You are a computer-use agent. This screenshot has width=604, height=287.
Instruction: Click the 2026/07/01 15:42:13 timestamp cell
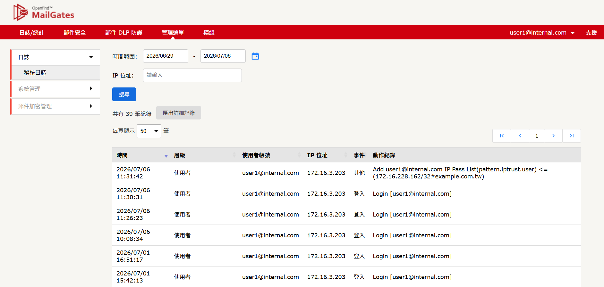tap(133, 277)
